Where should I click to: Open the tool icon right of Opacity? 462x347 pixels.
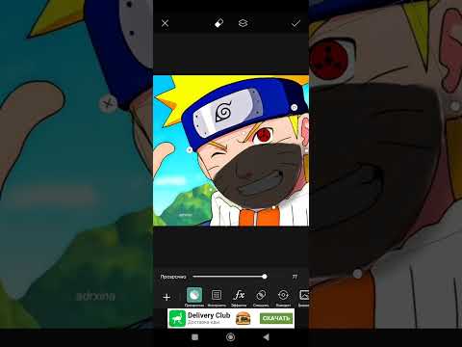coord(217,295)
